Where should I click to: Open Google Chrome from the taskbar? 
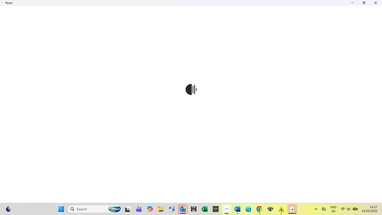259,209
